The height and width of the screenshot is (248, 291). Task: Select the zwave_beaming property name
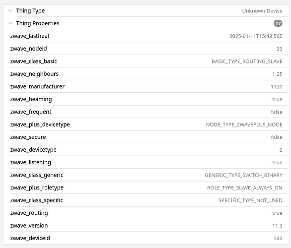point(31,99)
